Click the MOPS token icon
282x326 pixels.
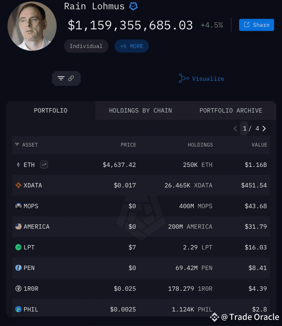tap(18, 206)
